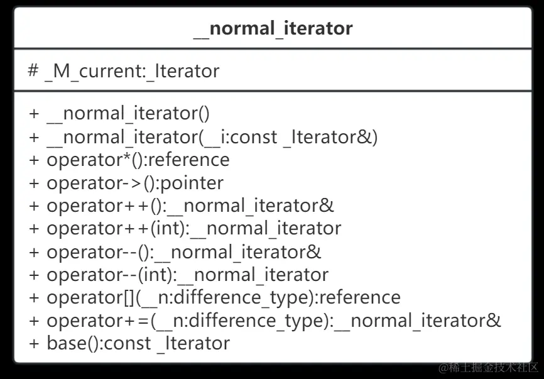544x379 pixels.
Task: Click the # protected symbol before _M_current
Action: pos(33,71)
